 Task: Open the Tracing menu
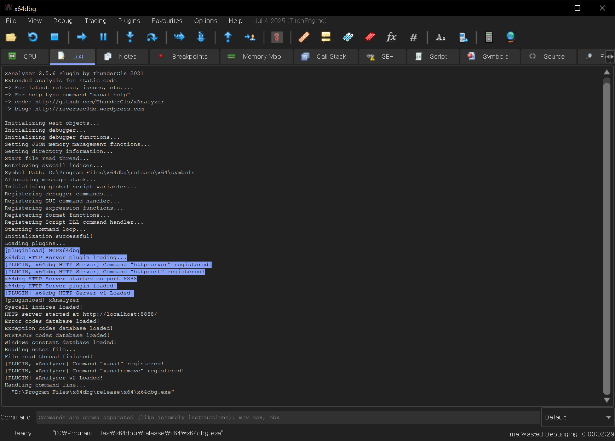(96, 21)
